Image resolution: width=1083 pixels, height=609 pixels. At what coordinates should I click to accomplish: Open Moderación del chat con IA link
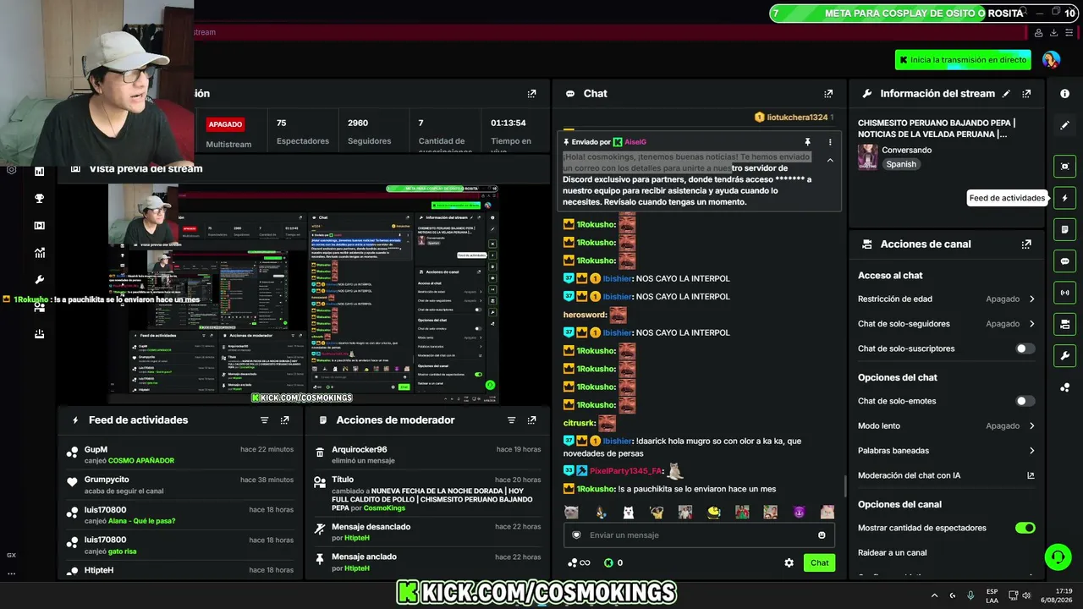[947, 475]
